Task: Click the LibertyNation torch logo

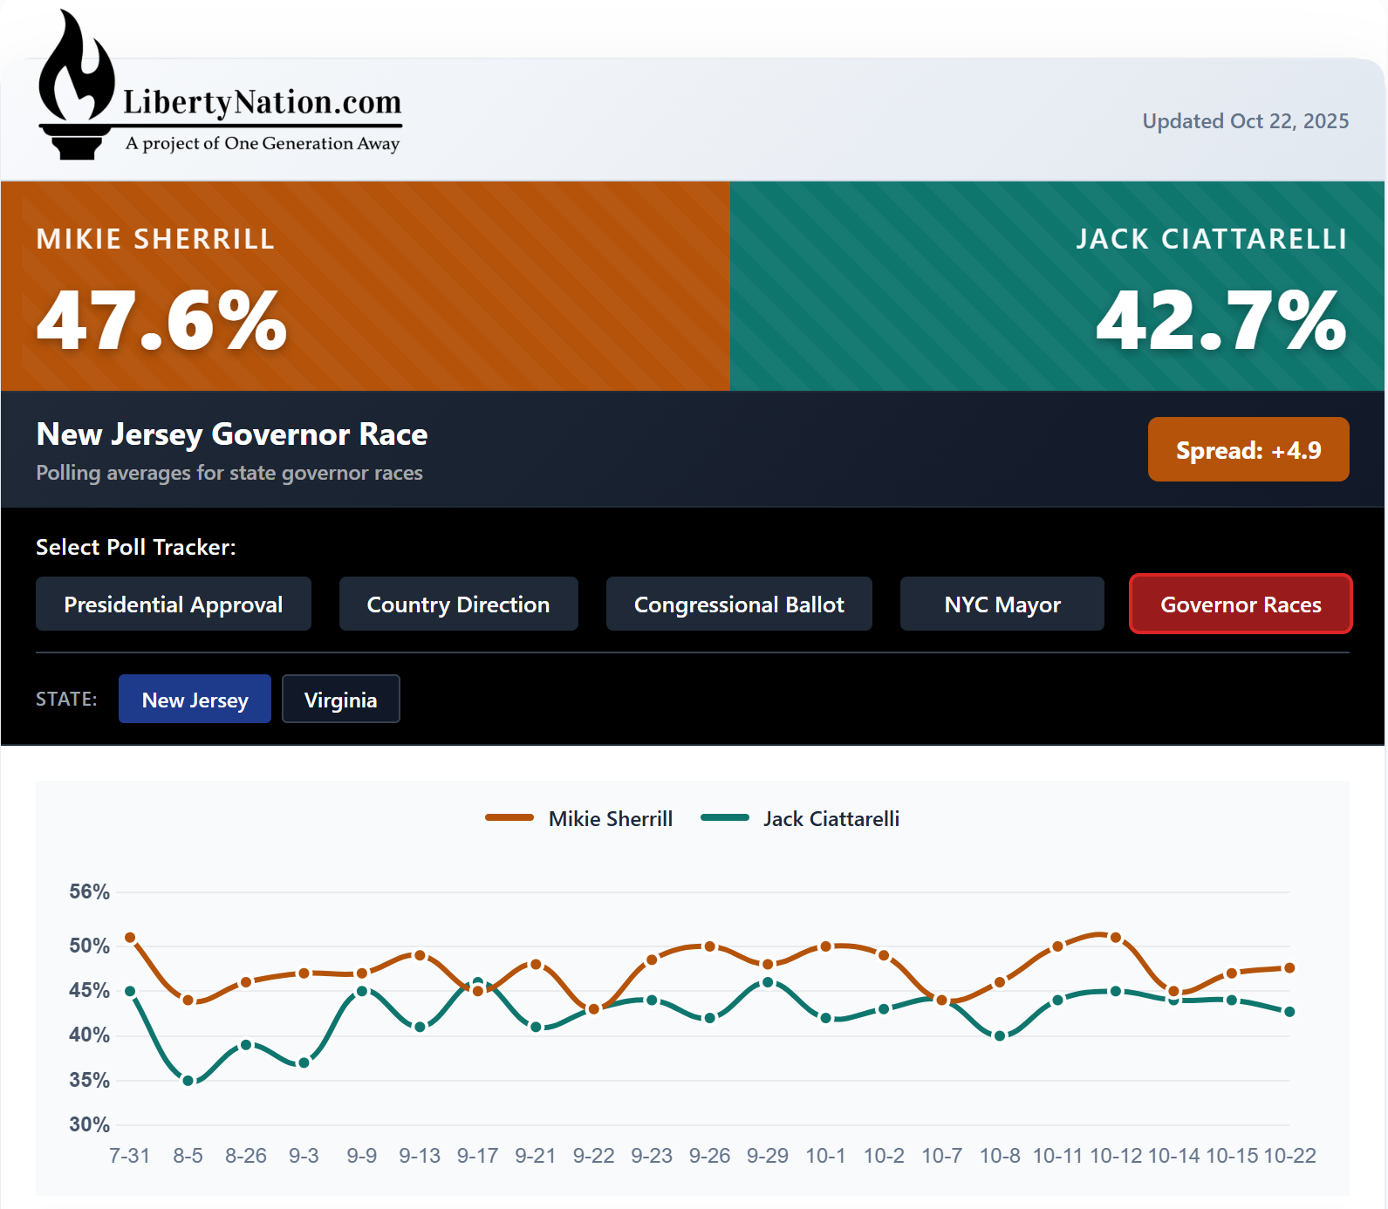Action: point(77,87)
